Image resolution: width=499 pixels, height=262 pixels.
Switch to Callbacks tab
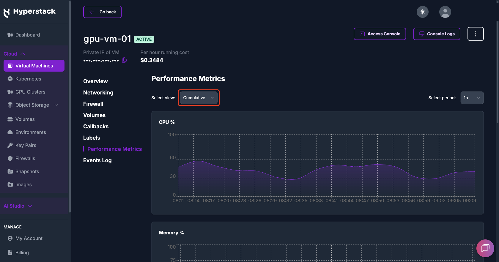pyautogui.click(x=96, y=127)
